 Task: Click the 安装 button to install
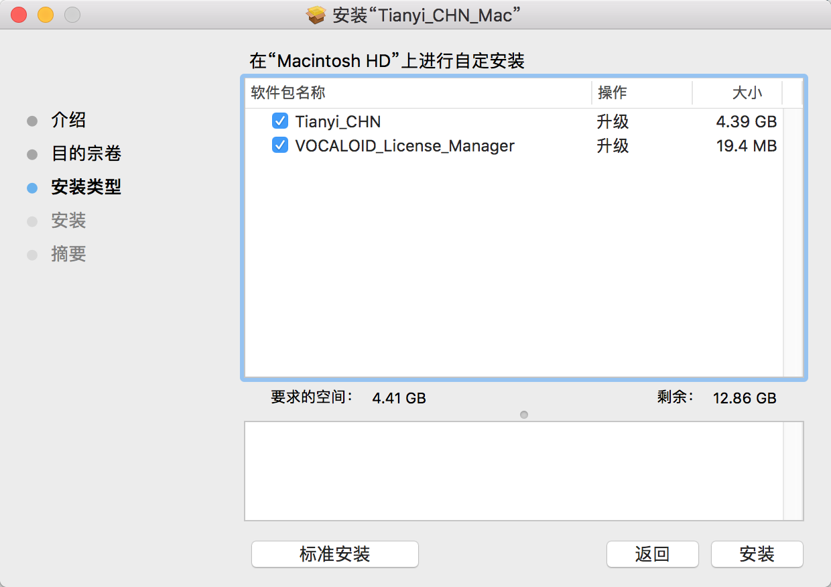pos(757,554)
